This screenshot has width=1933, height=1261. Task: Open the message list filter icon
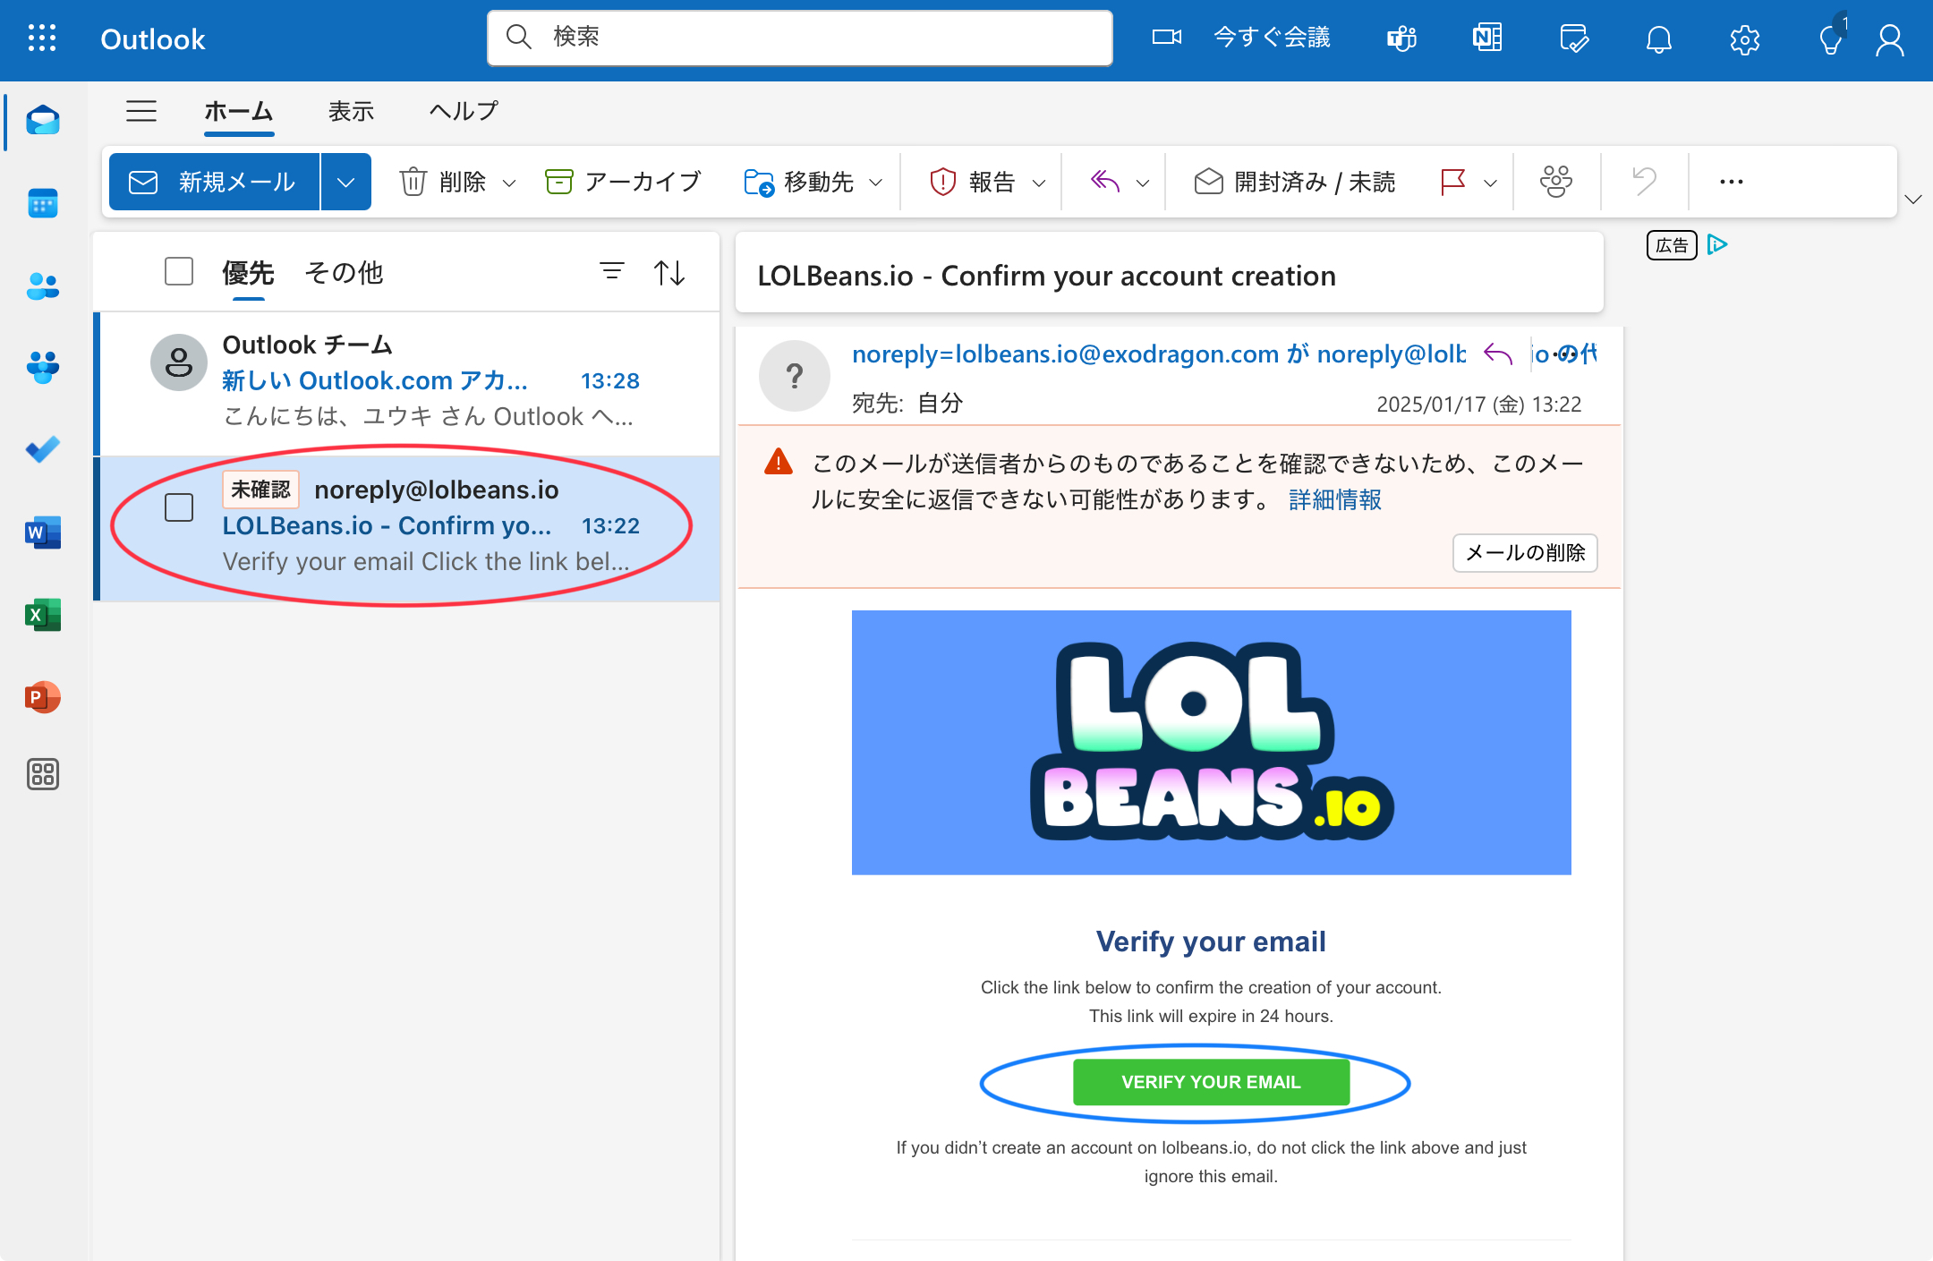coord(612,271)
